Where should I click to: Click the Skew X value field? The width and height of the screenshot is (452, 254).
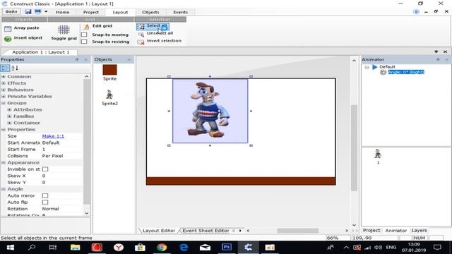[62, 176]
